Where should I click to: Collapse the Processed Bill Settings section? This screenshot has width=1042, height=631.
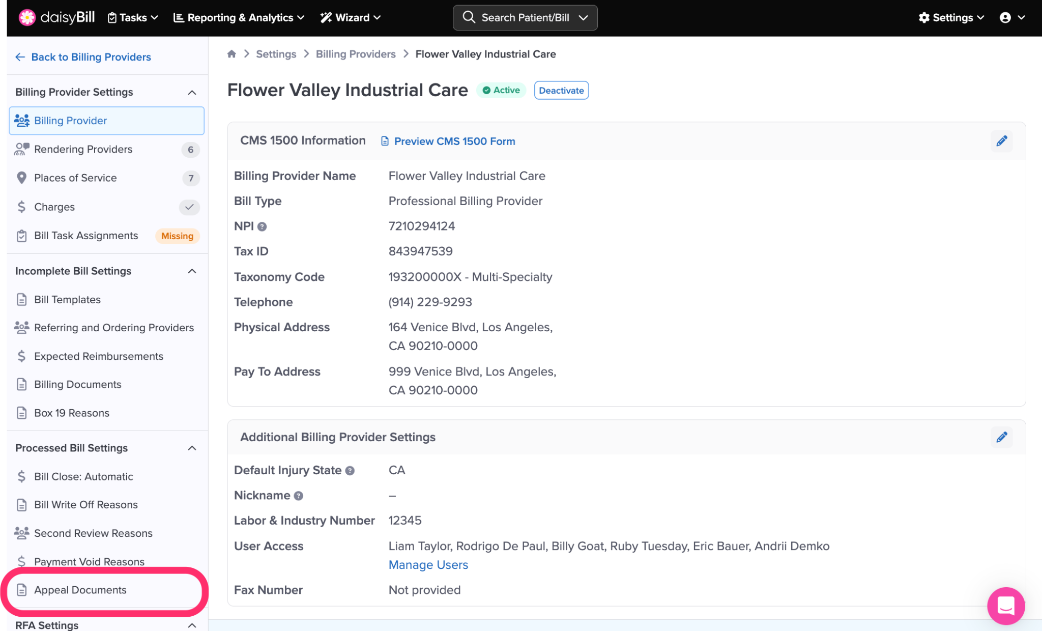pyautogui.click(x=192, y=448)
